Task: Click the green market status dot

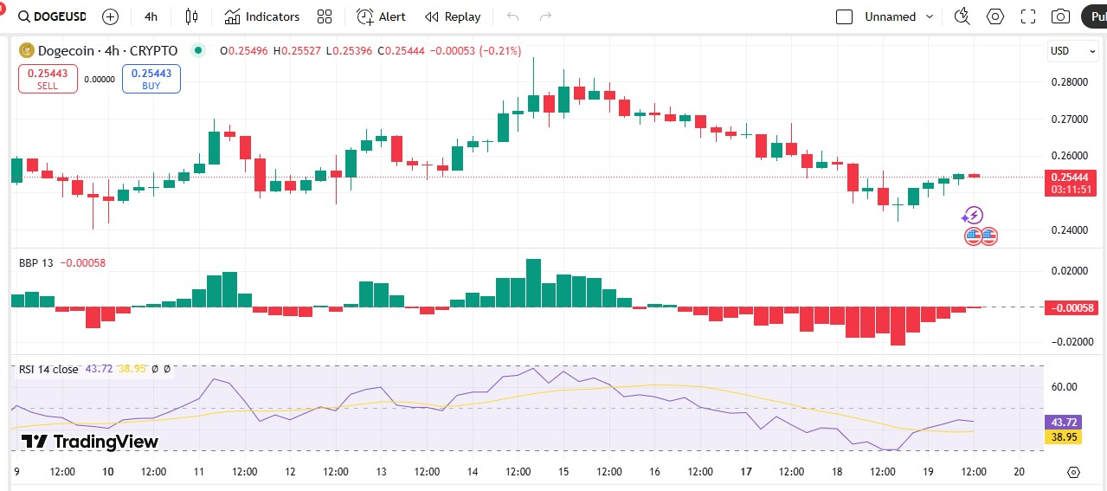Action: pyautogui.click(x=198, y=51)
